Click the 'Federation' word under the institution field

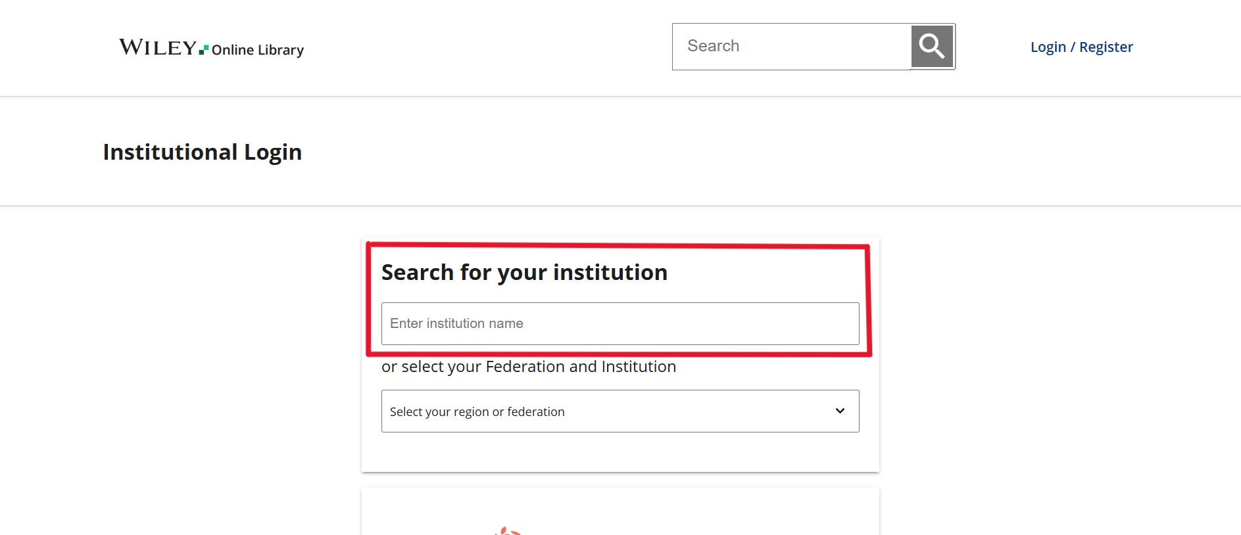[x=525, y=367]
